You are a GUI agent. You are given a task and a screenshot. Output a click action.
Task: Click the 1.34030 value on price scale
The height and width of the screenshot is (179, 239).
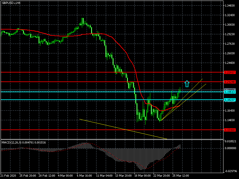(230, 5)
